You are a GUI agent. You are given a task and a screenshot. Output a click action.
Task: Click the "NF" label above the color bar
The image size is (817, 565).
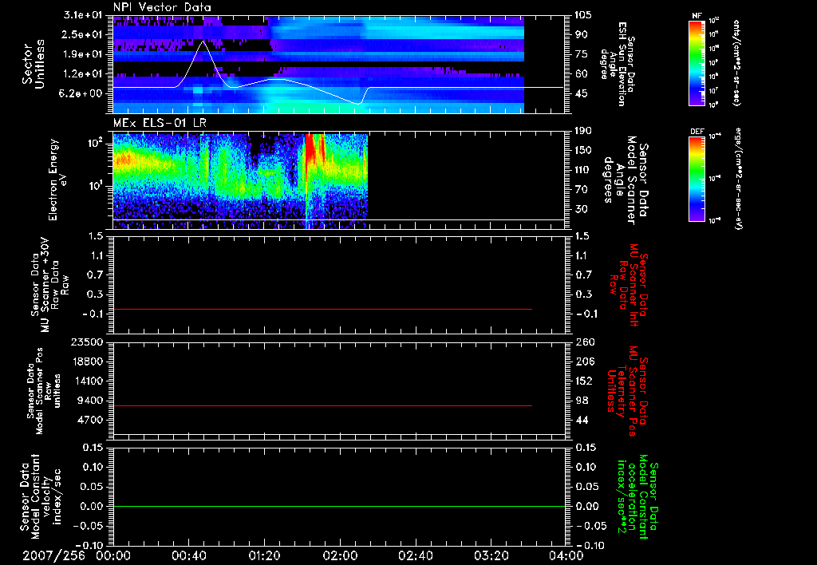pos(697,16)
